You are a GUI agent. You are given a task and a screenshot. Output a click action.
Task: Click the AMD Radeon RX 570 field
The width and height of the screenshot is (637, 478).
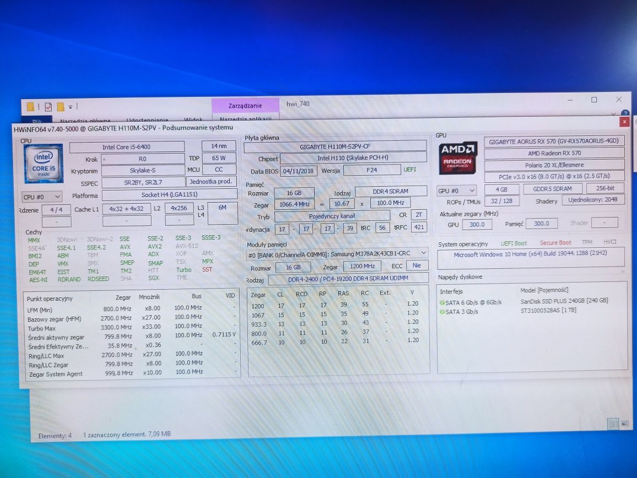pos(554,153)
